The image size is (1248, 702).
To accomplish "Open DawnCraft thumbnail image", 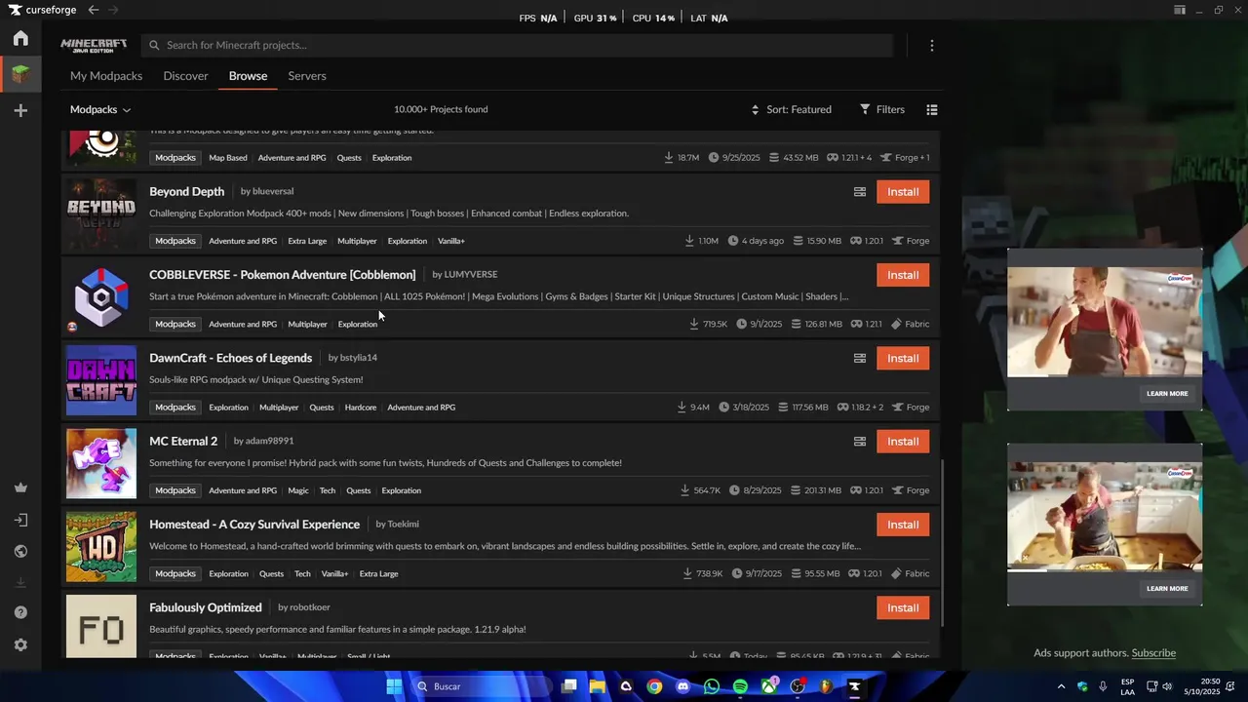I will click(x=101, y=380).
